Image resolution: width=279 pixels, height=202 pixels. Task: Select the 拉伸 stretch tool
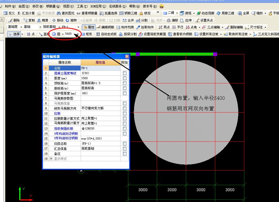pos(186,20)
